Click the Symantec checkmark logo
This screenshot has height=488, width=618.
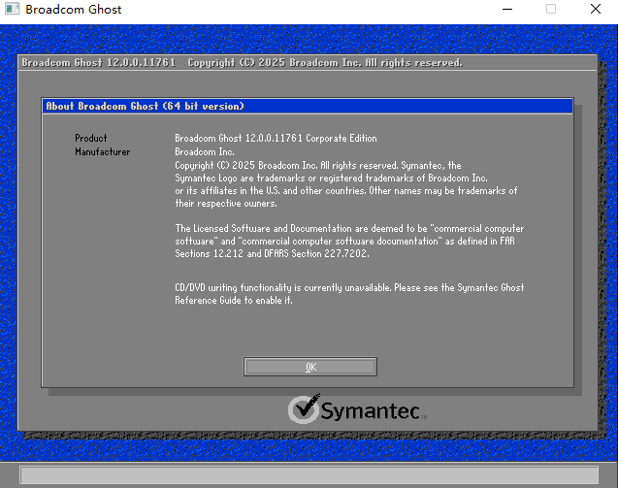click(x=305, y=408)
